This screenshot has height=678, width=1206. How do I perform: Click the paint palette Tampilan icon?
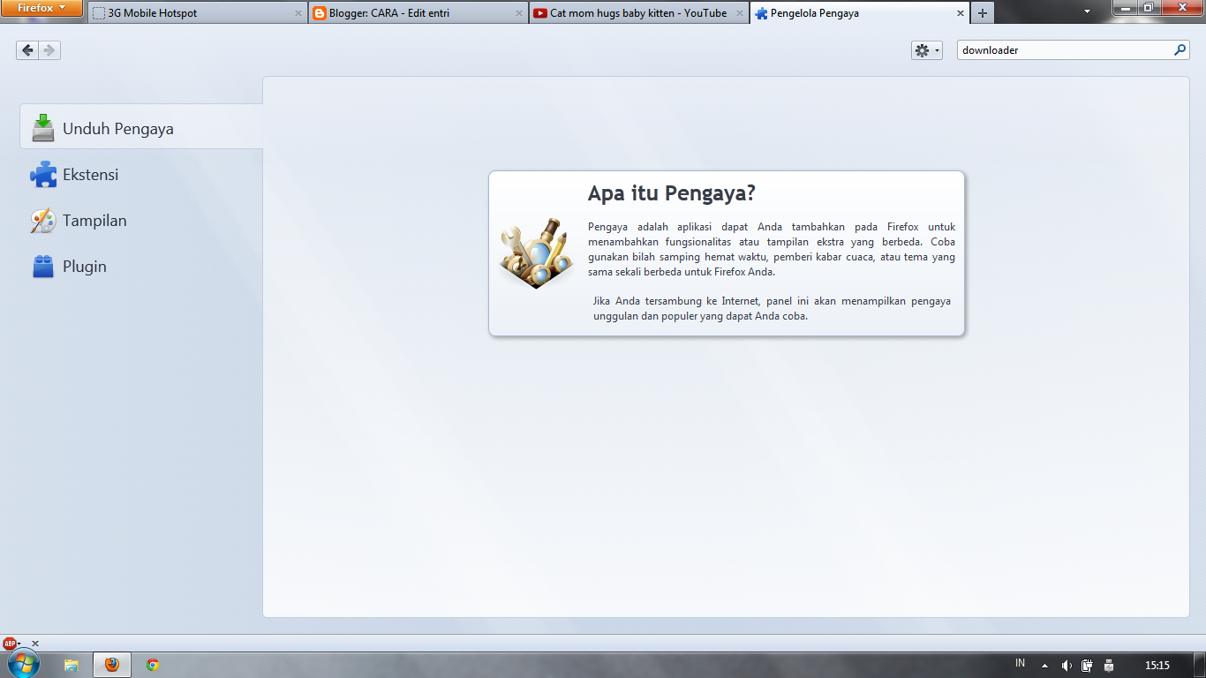tap(43, 221)
